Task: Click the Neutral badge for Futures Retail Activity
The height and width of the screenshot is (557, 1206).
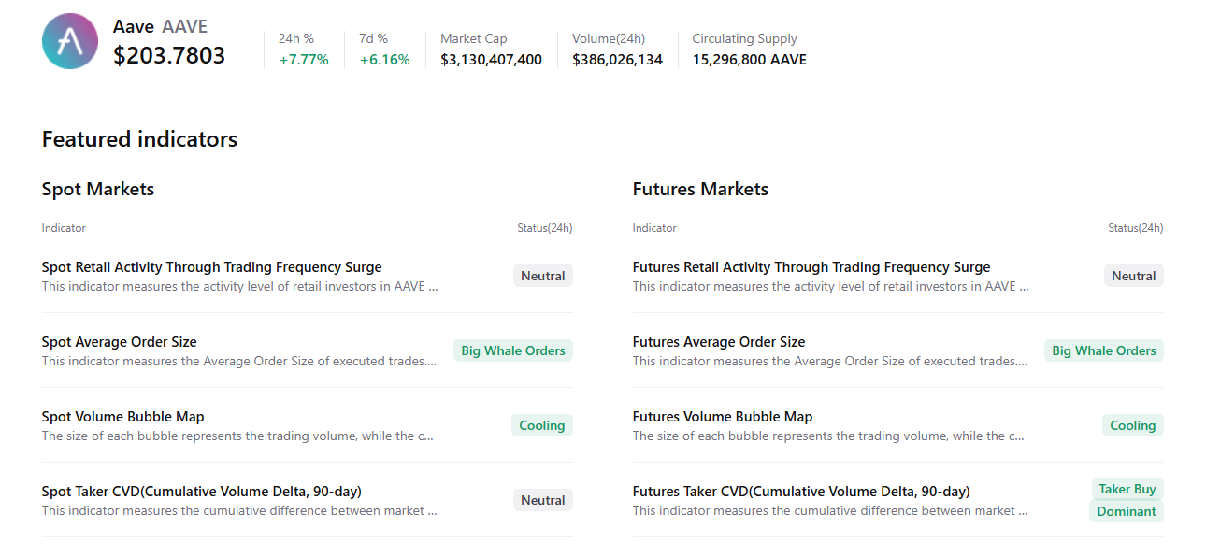Action: [1133, 275]
